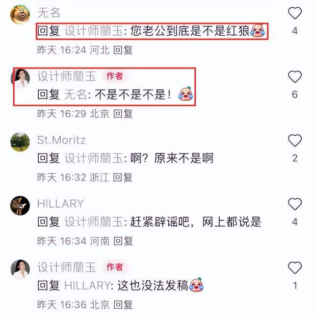Open 无名's bear avatar profile
The image size is (314, 318).
pos(20,15)
